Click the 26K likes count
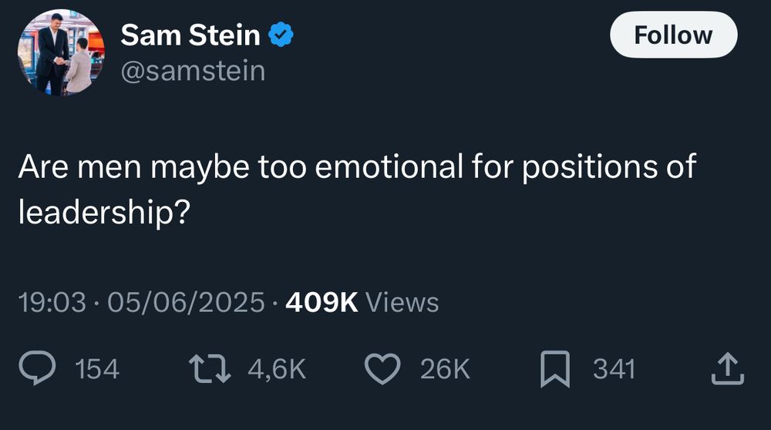The width and height of the screenshot is (771, 430). click(445, 370)
